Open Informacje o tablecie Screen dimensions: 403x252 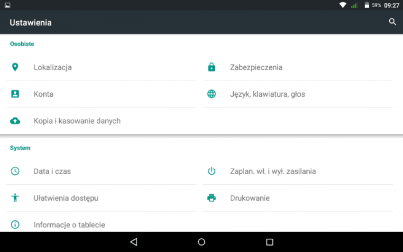coord(101,223)
